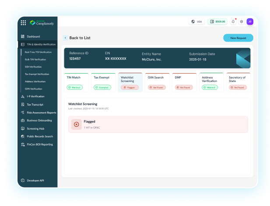The width and height of the screenshot is (270, 206).
Task: Open the USA country selector
Action: (197, 21)
